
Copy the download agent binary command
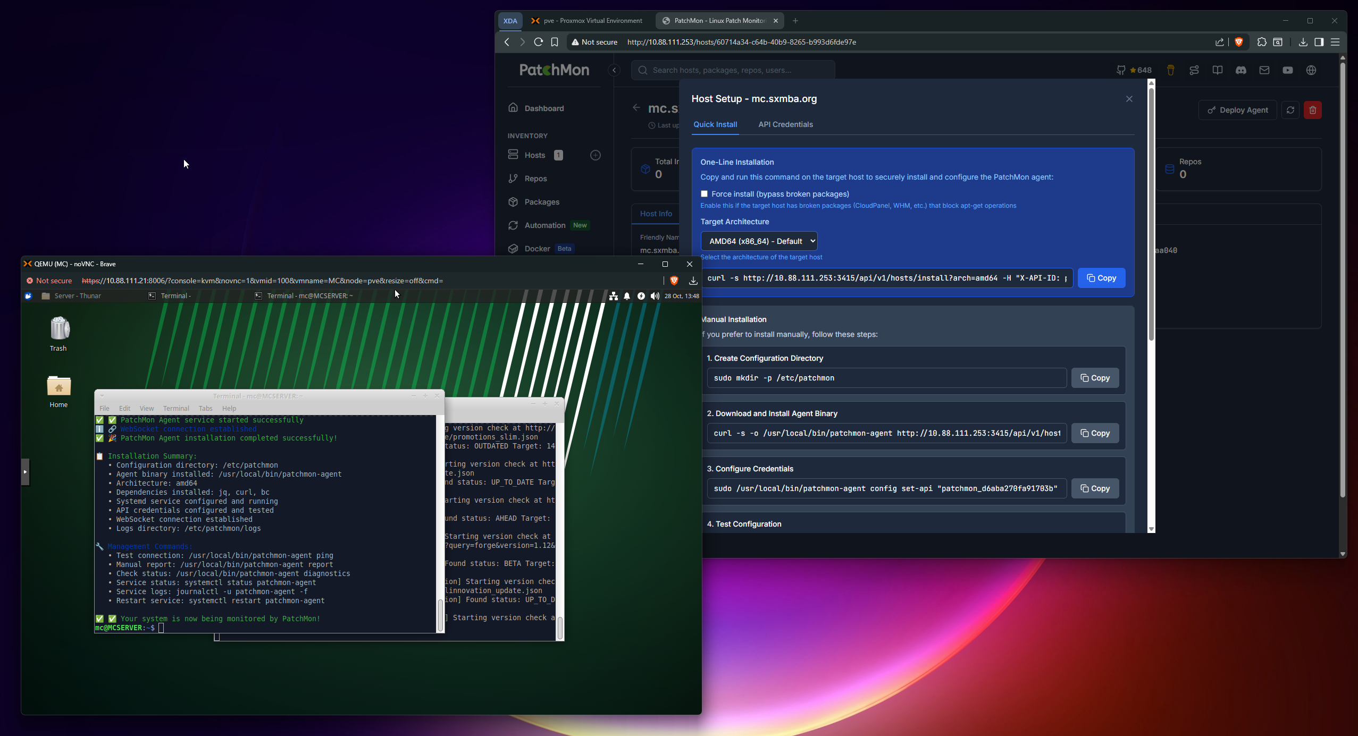1095,433
